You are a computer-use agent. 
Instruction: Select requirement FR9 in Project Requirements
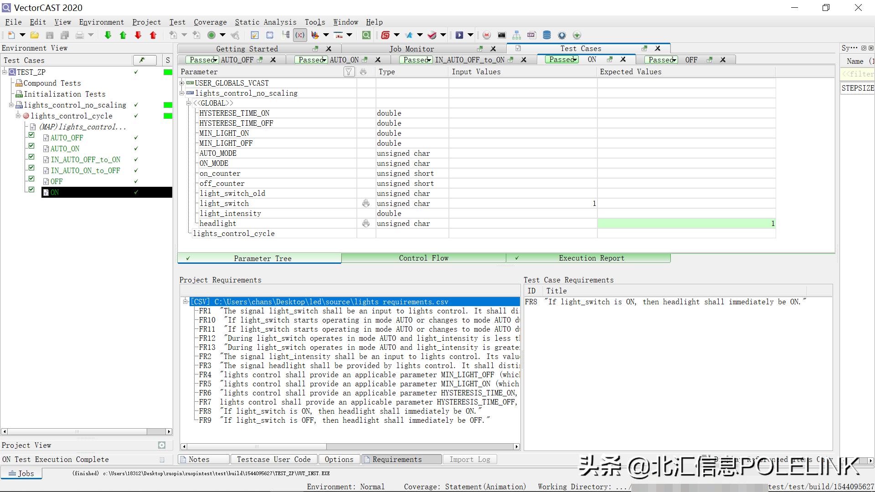pyautogui.click(x=205, y=420)
